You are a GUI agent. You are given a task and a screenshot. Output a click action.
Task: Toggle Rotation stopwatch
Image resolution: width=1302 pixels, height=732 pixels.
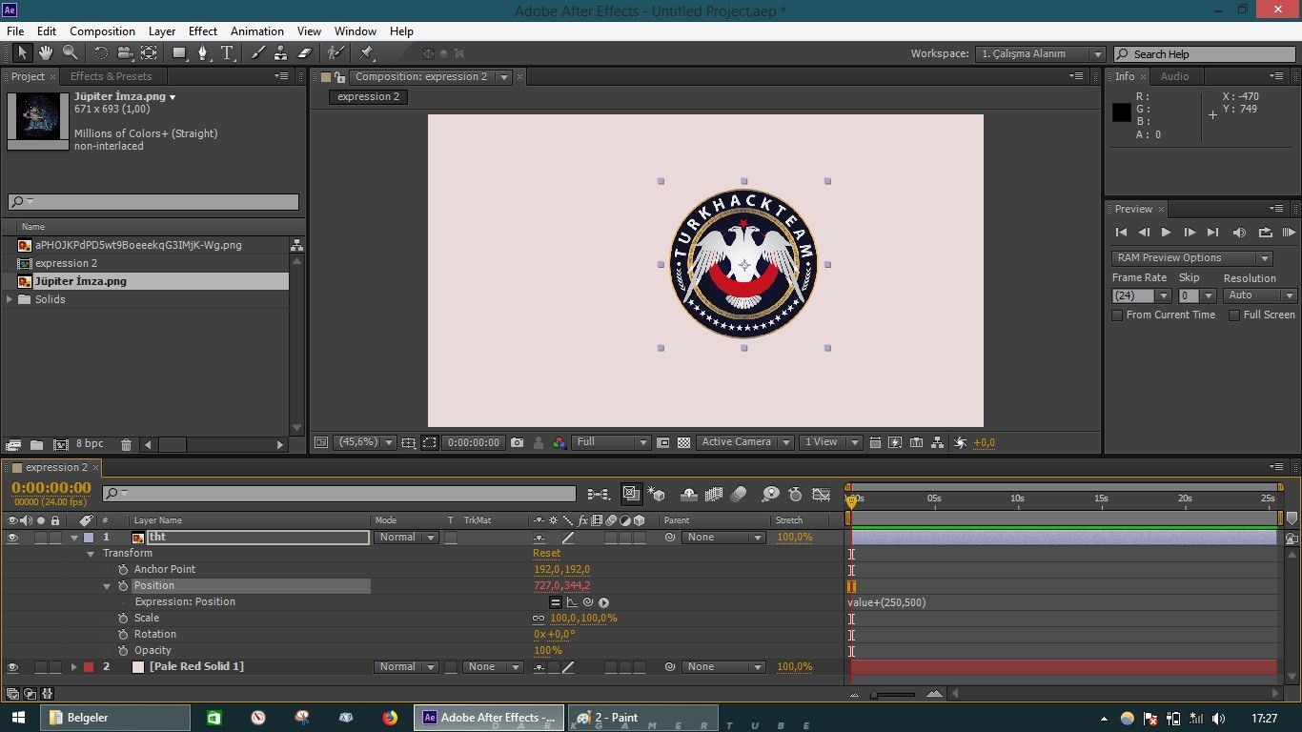pos(123,635)
